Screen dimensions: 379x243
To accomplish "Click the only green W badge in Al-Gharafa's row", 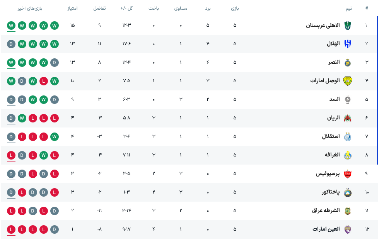I will 43,155.
